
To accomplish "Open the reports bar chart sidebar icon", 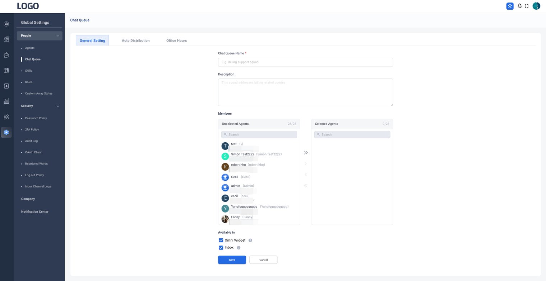I will [6, 101].
